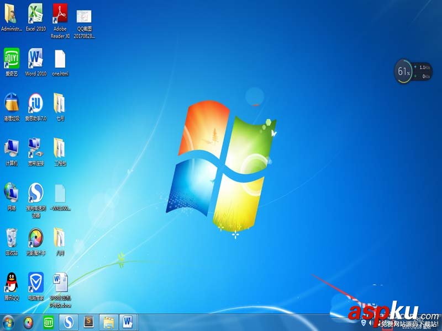The image size is (442, 331).
Task: Launch the 爱思助手7.0 shortcut
Action: pos(35,107)
